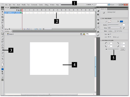Viewport: 130px width, 97px height.
Task: Toggle Snap to Objects magnet option
Action: point(3,80)
